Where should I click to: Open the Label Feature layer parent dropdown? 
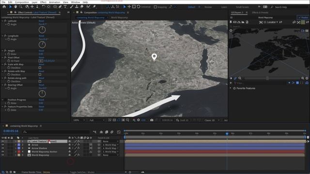[x=110, y=141]
